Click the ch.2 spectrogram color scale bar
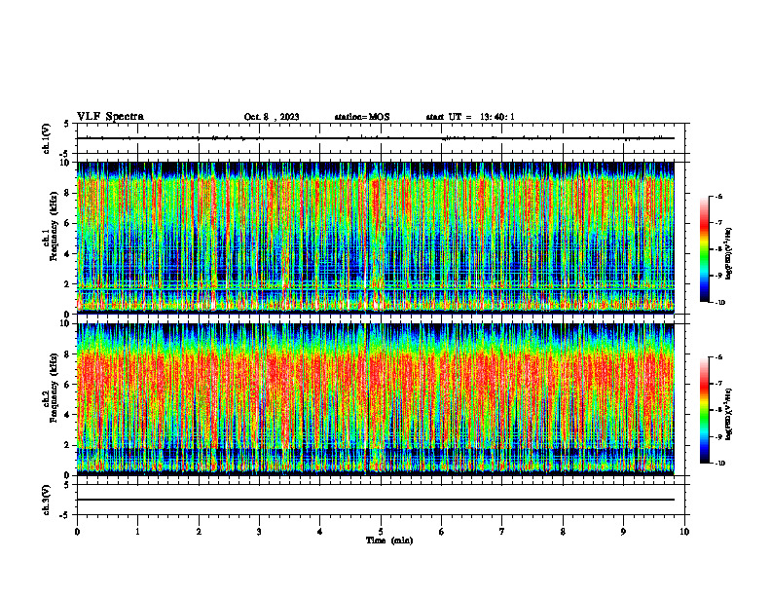The height and width of the screenshot is (596, 771). [x=704, y=410]
